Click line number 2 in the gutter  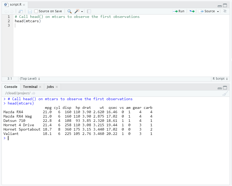coord(9,21)
